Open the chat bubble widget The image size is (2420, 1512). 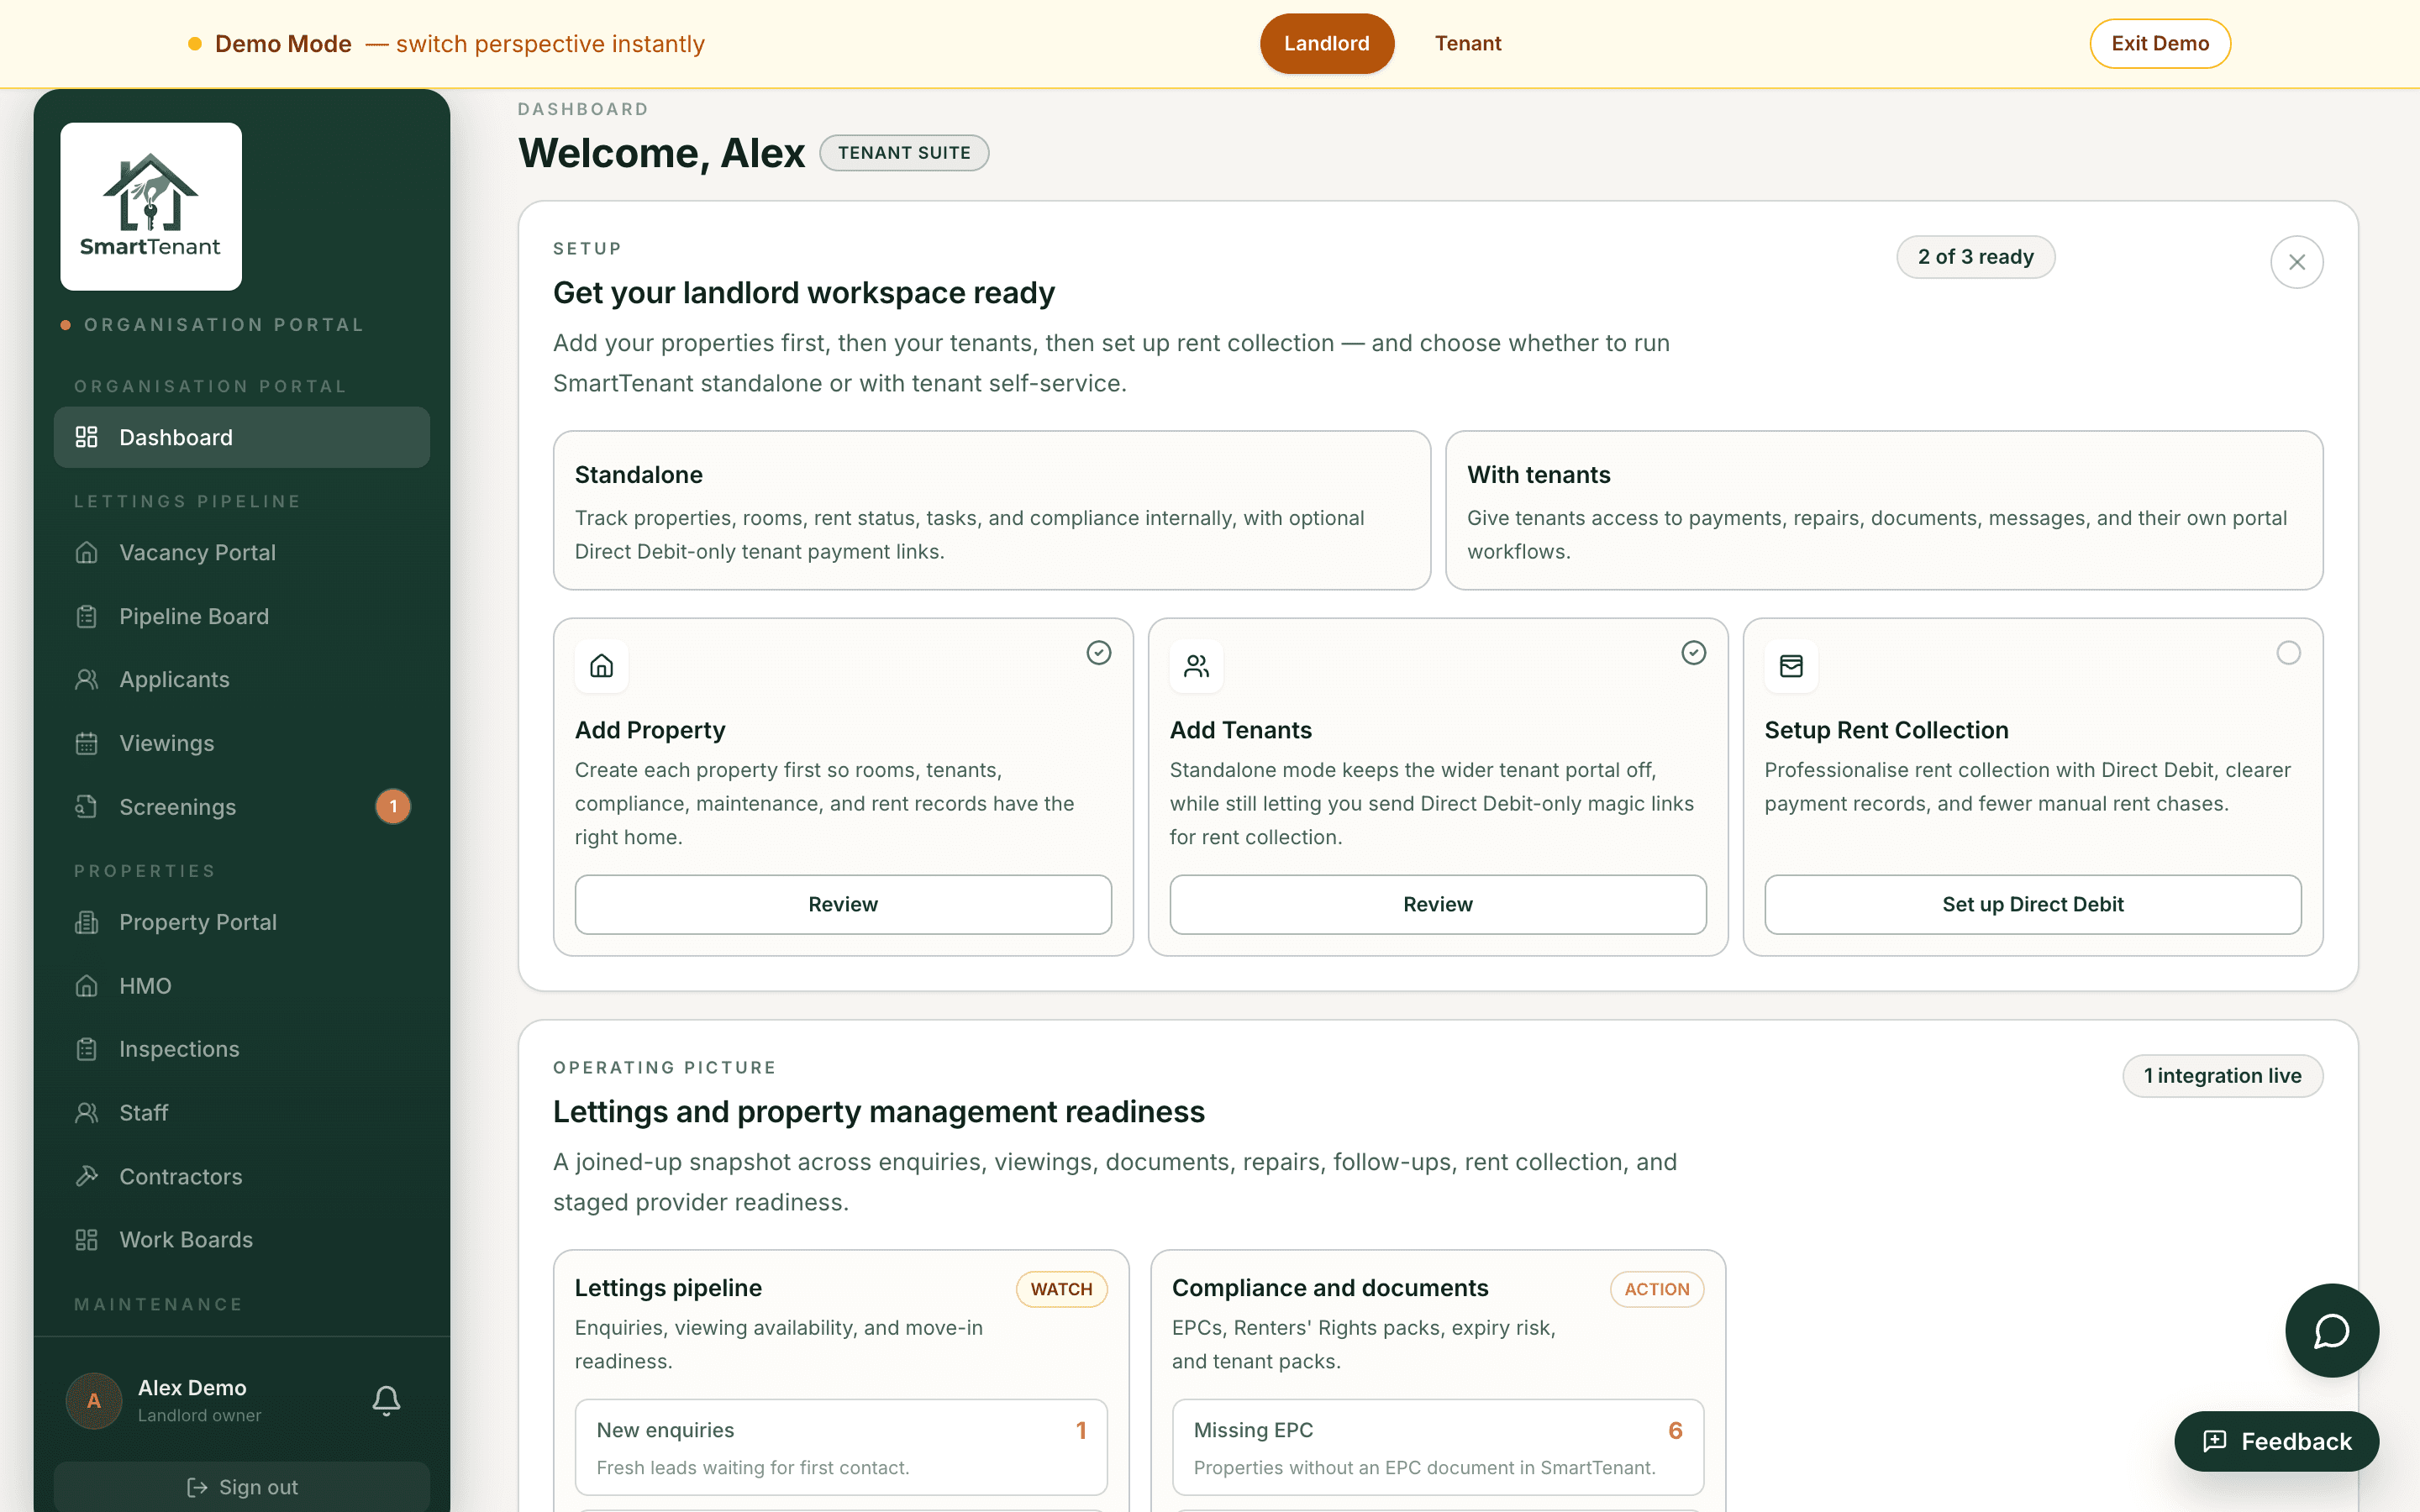click(x=2331, y=1330)
